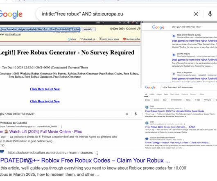
Task: Open three-dot menu next to Prefeitura de Cubatão URL
Action: [x=62, y=127]
